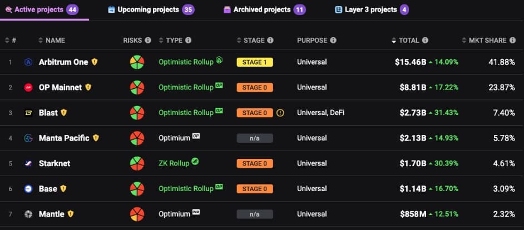This screenshot has height=230, width=524.
Task: Click the Arbitrum One risk pie chart
Action: click(137, 62)
